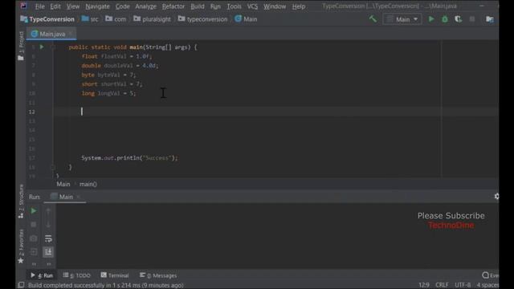This screenshot has height=289, width=514.
Task: Open the Structure tool window sidebar tab
Action: (x=21, y=201)
